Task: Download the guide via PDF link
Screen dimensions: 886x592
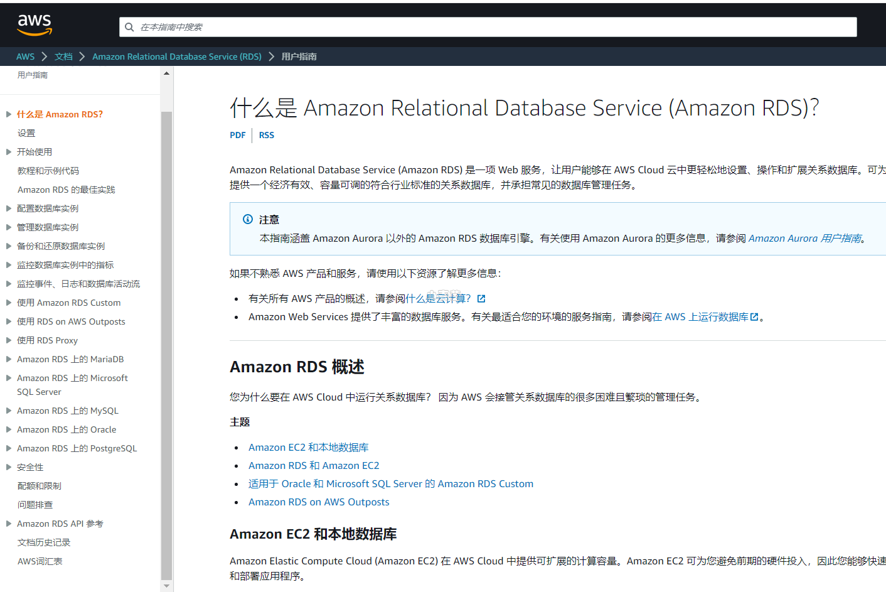Action: (237, 135)
